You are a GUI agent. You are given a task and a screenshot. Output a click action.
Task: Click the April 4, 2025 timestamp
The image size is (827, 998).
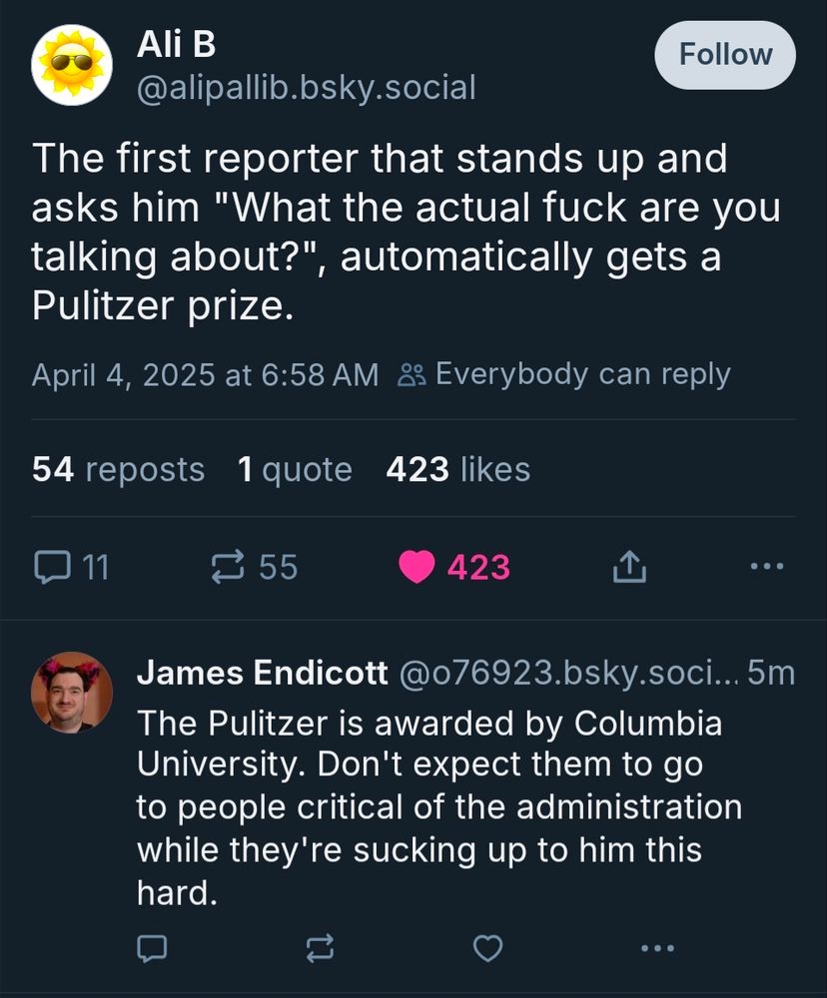coord(205,375)
